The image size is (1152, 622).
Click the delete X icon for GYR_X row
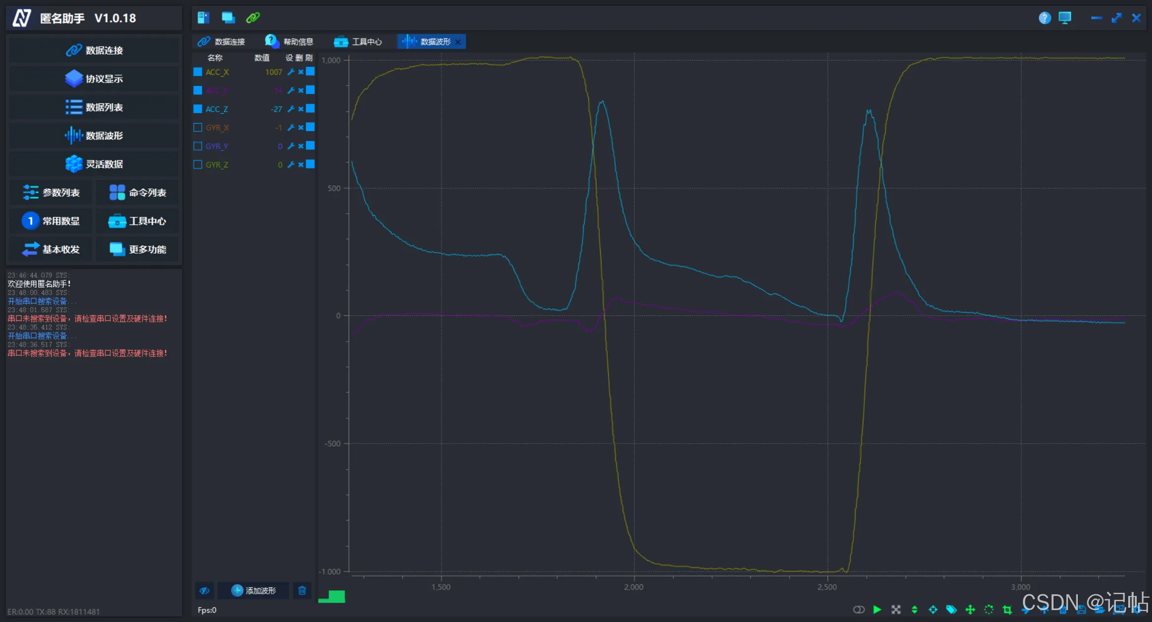301,127
